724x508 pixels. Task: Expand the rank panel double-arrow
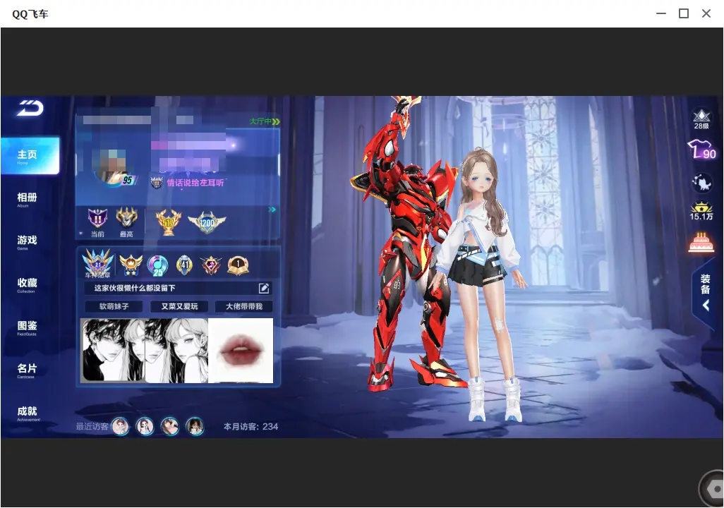[272, 210]
